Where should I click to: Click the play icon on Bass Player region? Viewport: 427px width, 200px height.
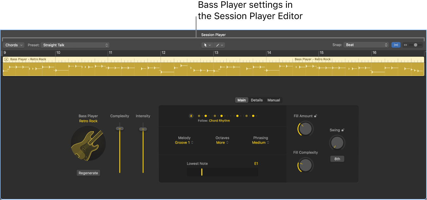point(6,59)
